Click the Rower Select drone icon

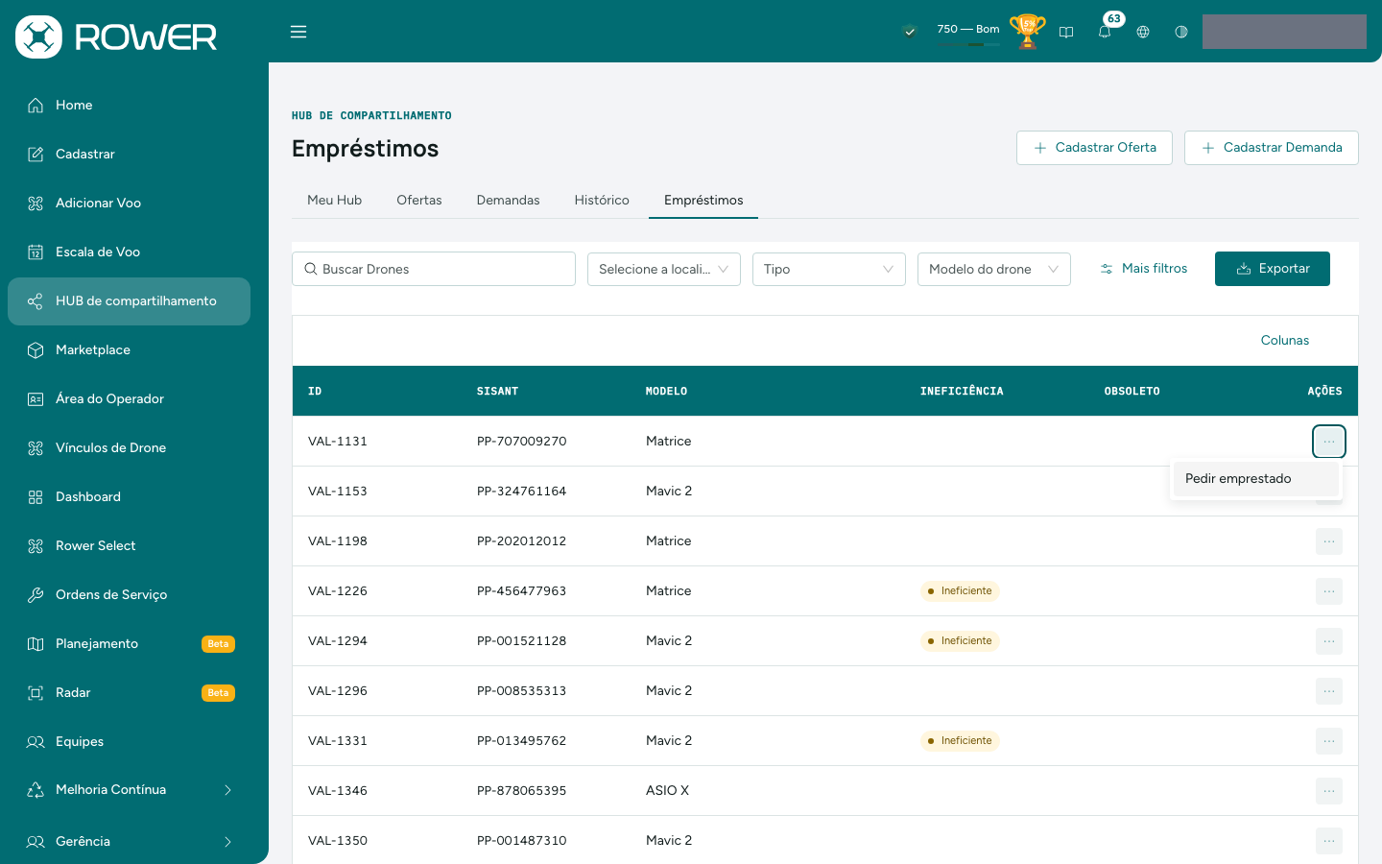tap(36, 545)
